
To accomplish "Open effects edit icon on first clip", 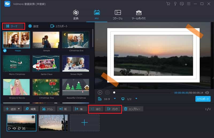I will click(x=19, y=128).
